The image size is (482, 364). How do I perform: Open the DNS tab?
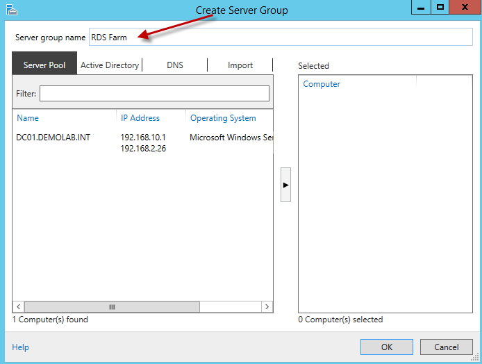pyautogui.click(x=175, y=65)
